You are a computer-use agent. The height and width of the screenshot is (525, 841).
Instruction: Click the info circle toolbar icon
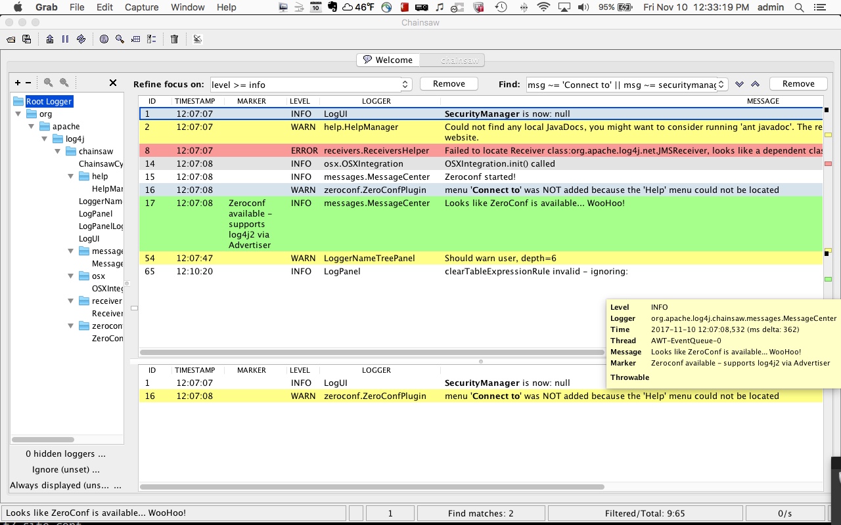coord(104,39)
